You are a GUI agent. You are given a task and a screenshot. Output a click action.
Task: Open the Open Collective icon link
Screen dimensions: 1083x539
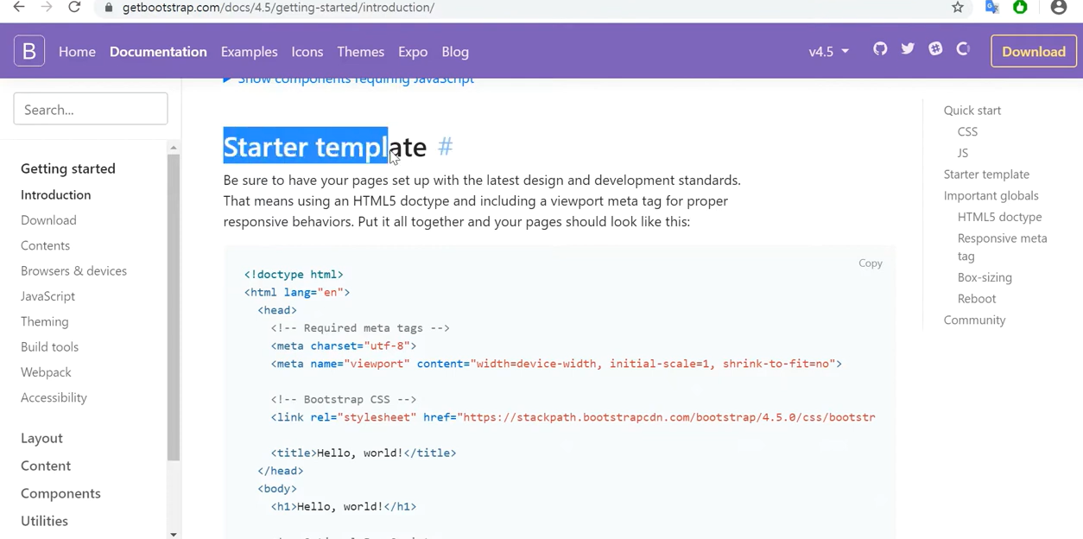click(x=963, y=49)
